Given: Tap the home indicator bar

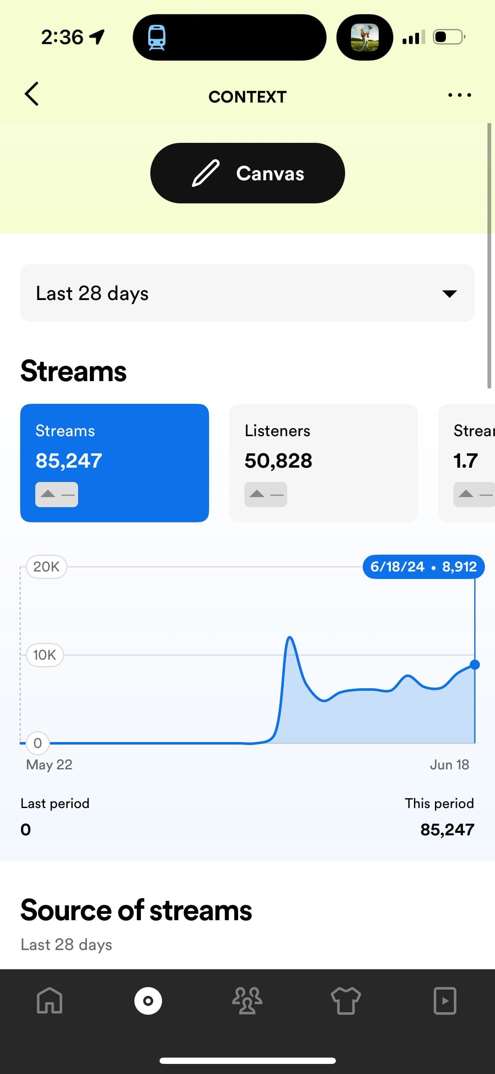Looking at the screenshot, I should click(x=247, y=1061).
